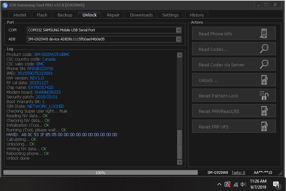Click the Reset Pattern Lock button

[x=234, y=95]
